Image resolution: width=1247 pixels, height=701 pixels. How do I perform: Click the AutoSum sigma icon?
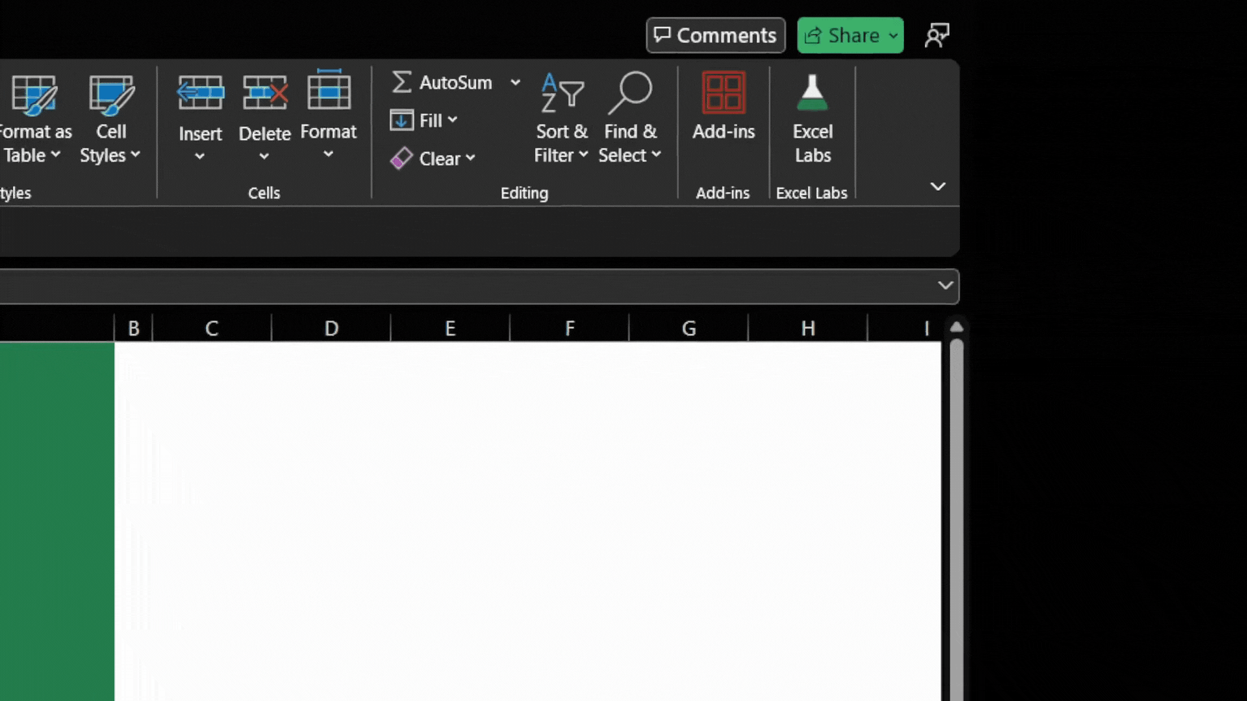[402, 82]
